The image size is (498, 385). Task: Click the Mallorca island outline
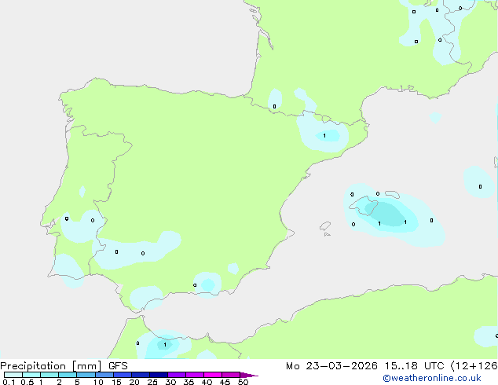(x=364, y=206)
